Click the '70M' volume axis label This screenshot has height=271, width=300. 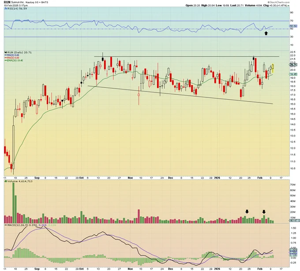pos(292,185)
